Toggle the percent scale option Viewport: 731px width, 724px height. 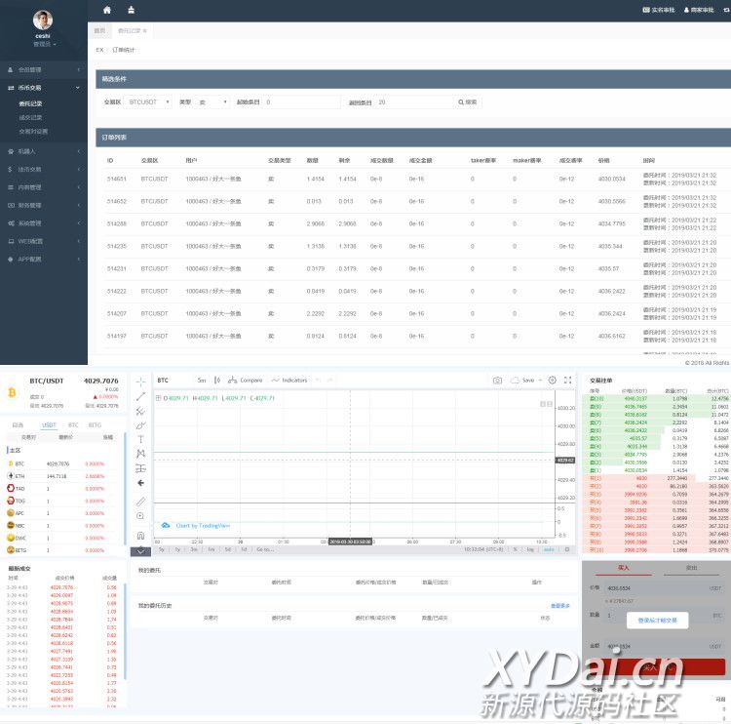[516, 549]
